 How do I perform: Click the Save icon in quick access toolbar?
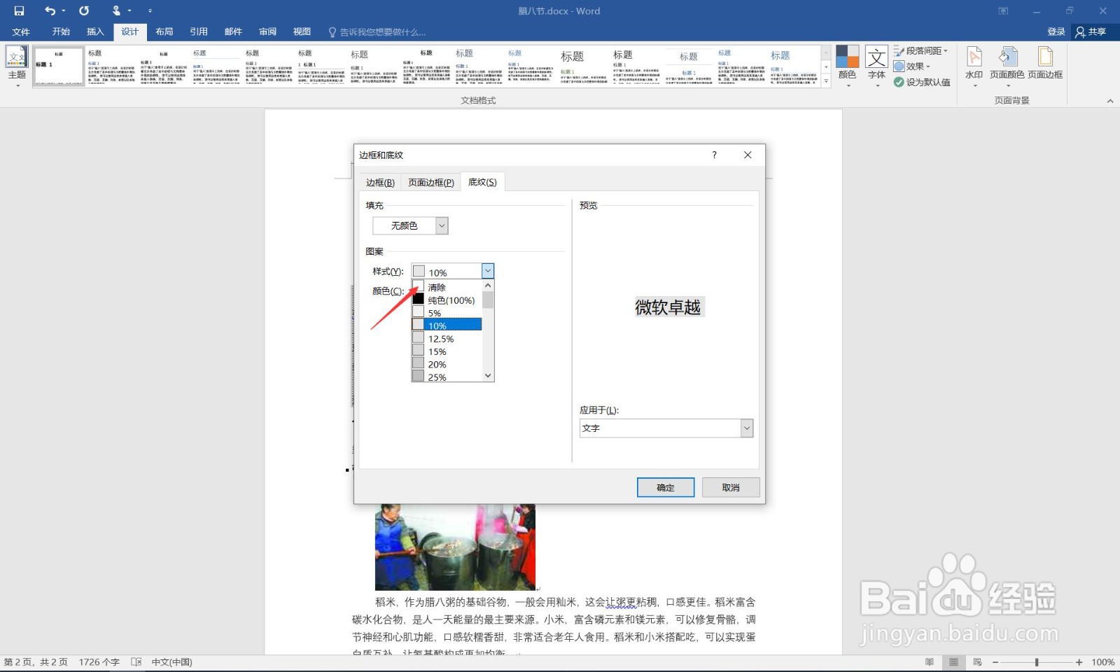(19, 10)
